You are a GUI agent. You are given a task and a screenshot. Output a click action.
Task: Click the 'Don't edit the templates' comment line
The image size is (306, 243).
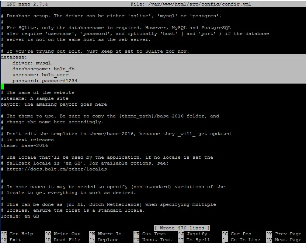[x=116, y=134]
